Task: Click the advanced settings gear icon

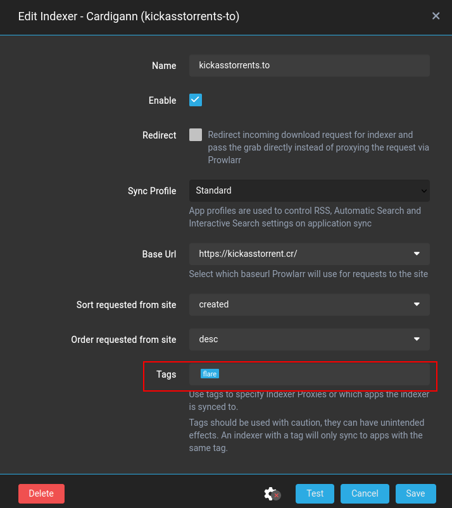Action: 271,493
